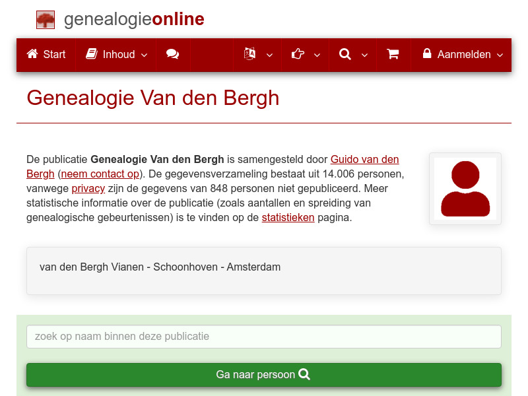The width and height of the screenshot is (528, 396).
Task: Click the thumbs-up recommendation icon
Action: pyautogui.click(x=298, y=54)
